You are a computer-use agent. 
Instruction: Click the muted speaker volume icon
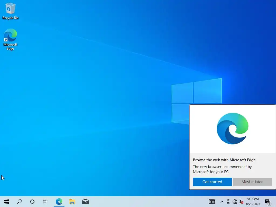pyautogui.click(x=241, y=202)
